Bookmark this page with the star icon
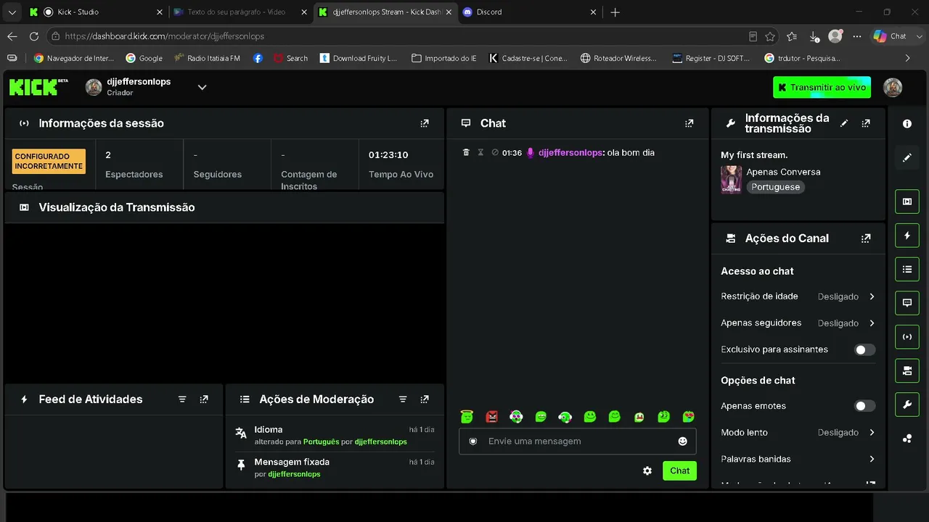This screenshot has height=522, width=929. pos(770,36)
